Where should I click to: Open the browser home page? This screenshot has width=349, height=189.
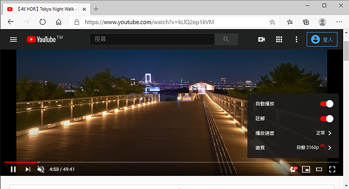coord(59,22)
